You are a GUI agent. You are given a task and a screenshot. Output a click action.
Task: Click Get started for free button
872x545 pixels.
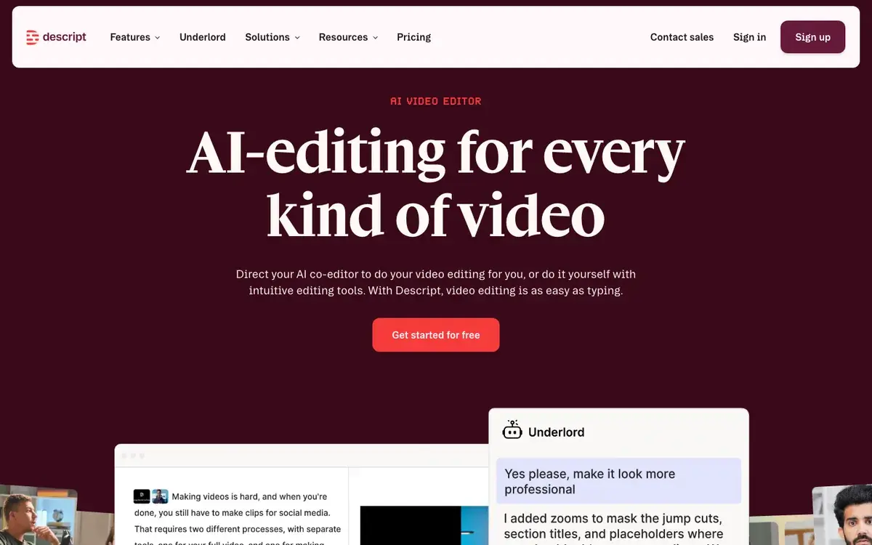tap(436, 335)
